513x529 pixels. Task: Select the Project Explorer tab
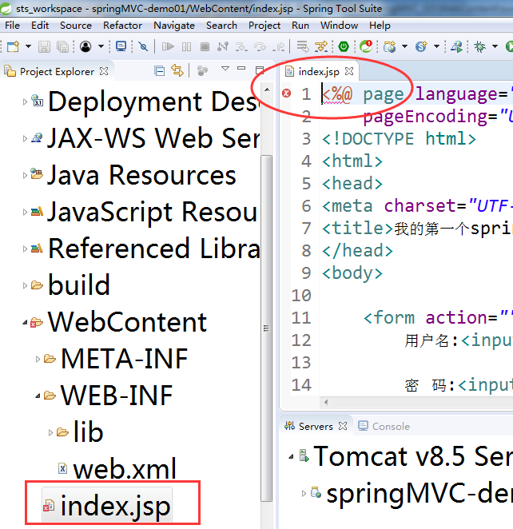coord(57,72)
